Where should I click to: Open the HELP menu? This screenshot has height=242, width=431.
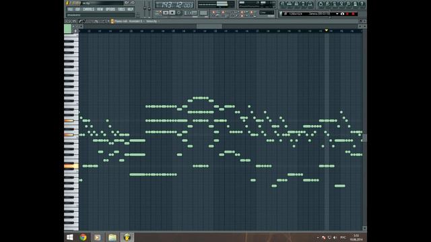(130, 9)
